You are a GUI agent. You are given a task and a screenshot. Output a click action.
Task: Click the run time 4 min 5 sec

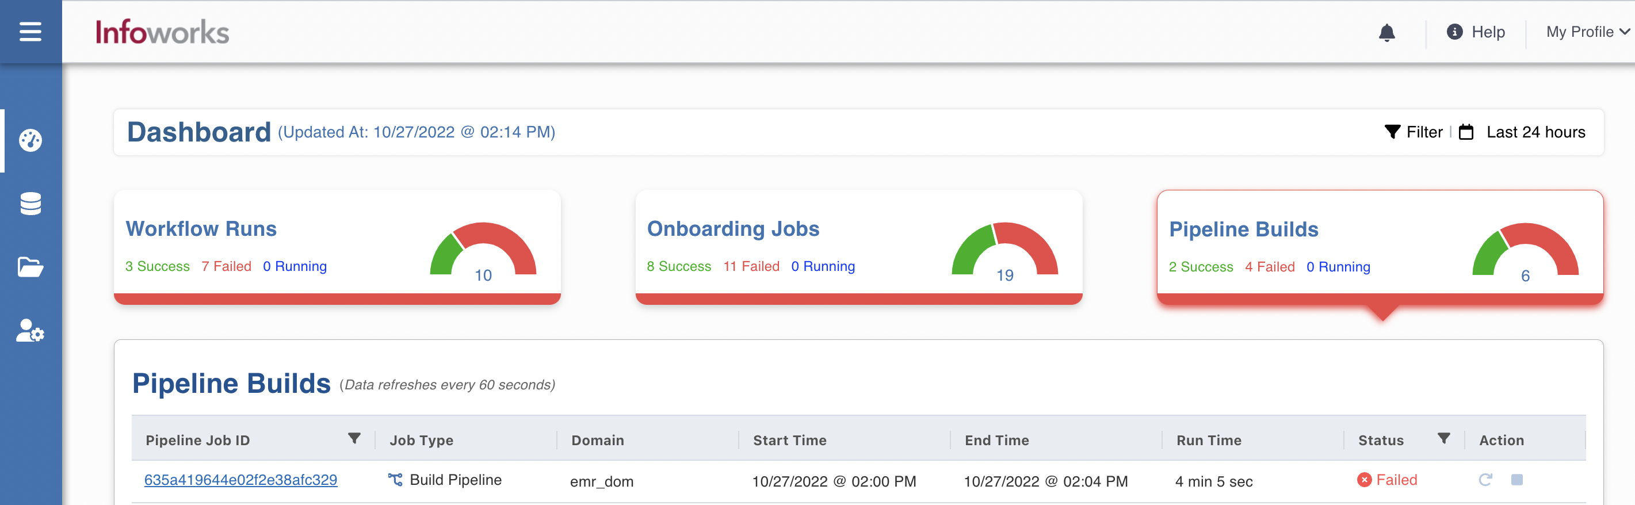[x=1213, y=481]
